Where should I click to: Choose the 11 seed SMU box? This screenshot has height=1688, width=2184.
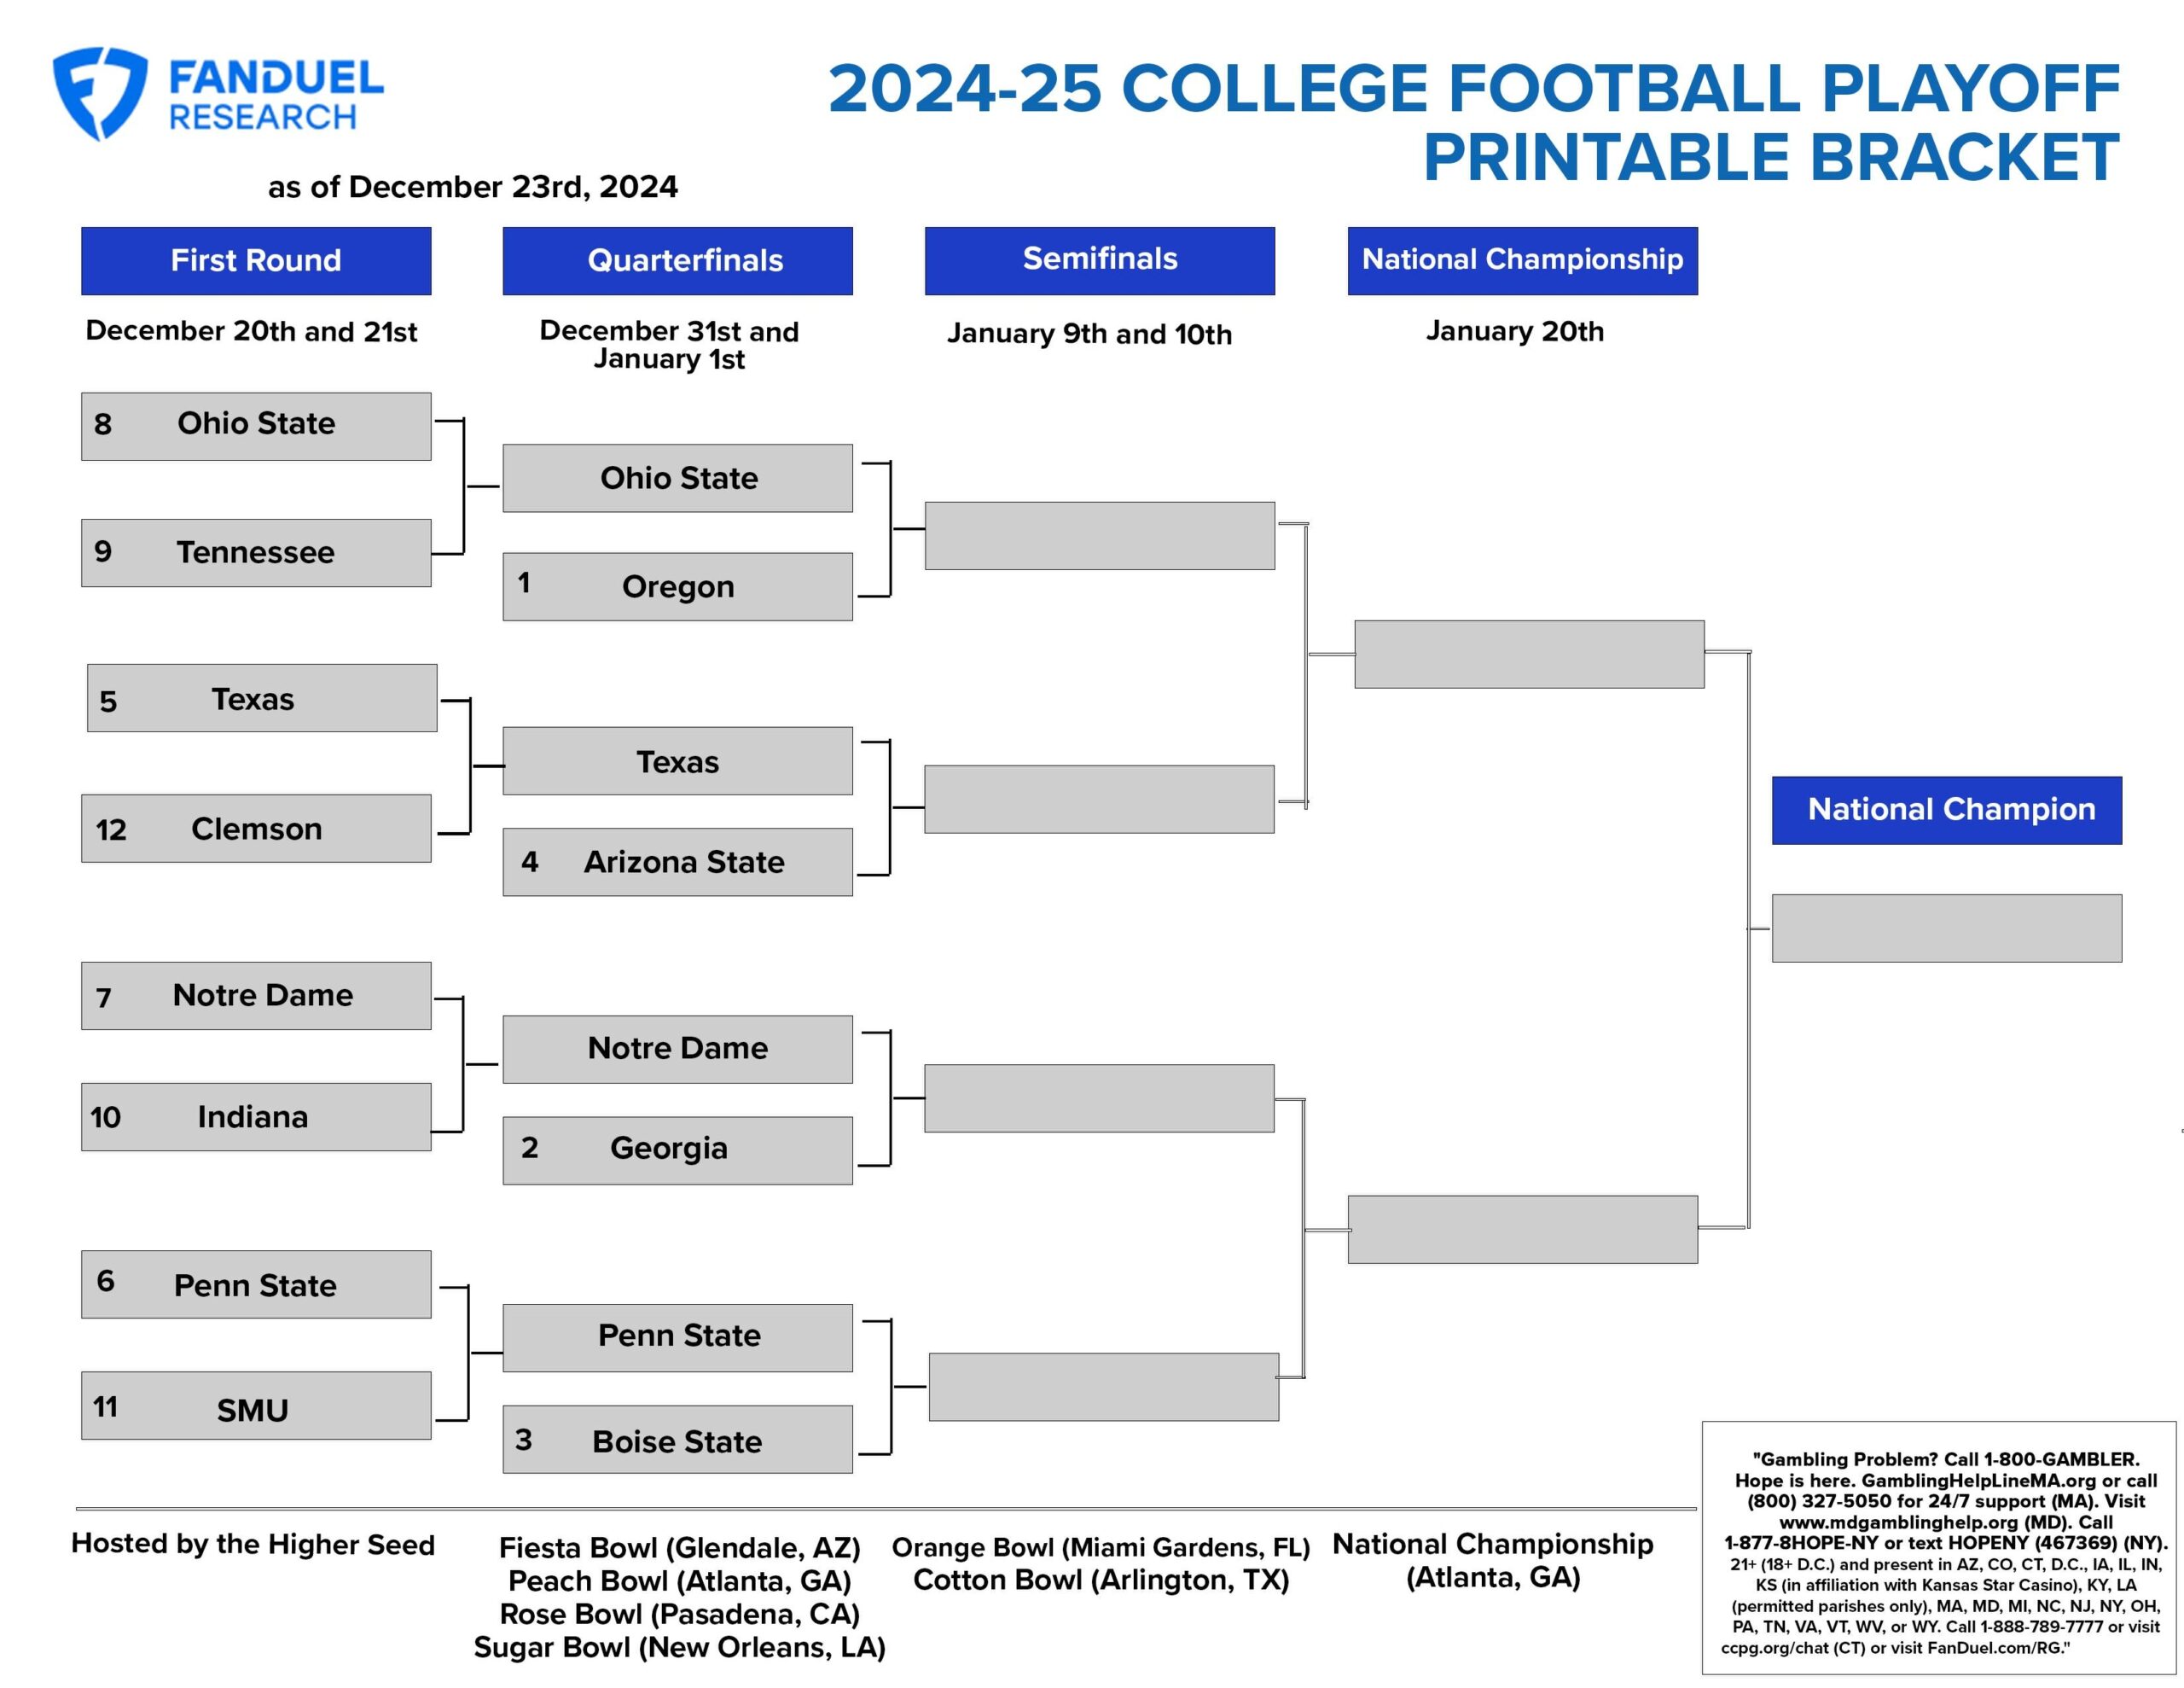pyautogui.click(x=256, y=1405)
